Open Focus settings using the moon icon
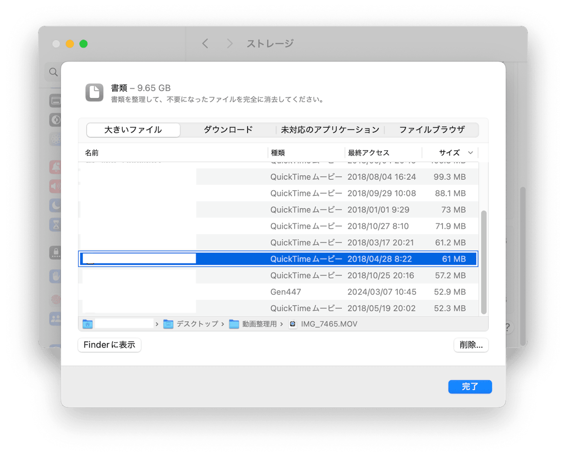 [55, 205]
